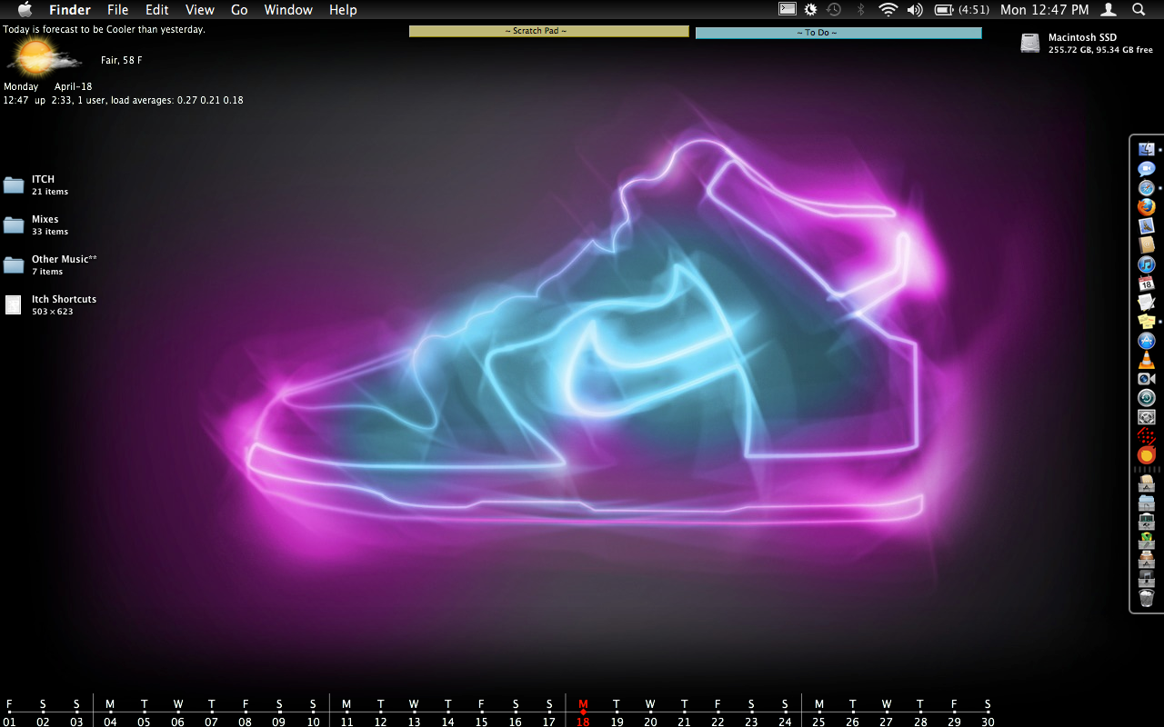Click the terminal icon in menu bar
This screenshot has width=1164, height=727.
[x=788, y=9]
